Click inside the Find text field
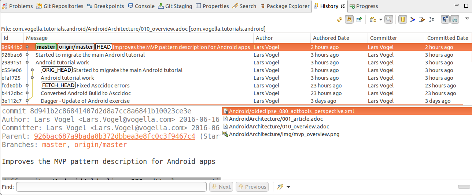The image size is (472, 195). pos(111,187)
